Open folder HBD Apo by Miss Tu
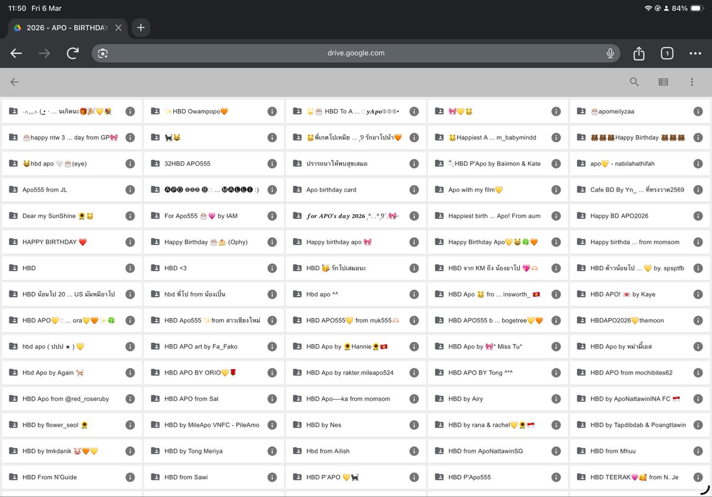Viewport: 712px width, 497px height. click(498, 346)
